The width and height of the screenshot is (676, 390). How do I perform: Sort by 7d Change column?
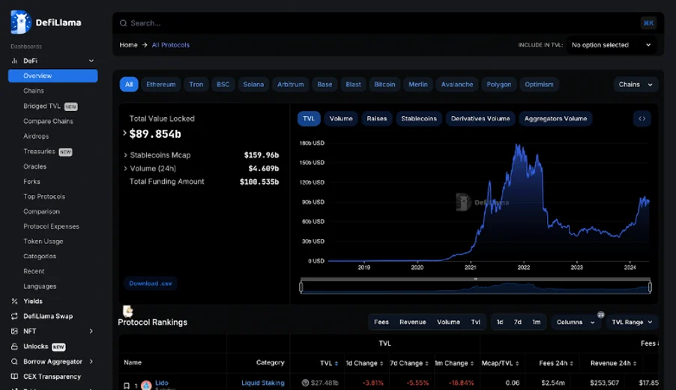[x=427, y=364]
